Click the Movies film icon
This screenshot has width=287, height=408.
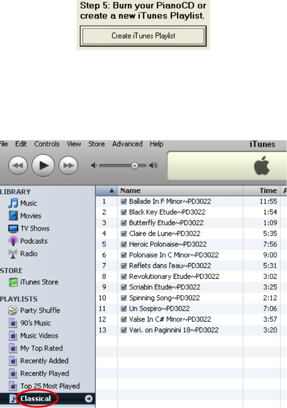pos(13,216)
